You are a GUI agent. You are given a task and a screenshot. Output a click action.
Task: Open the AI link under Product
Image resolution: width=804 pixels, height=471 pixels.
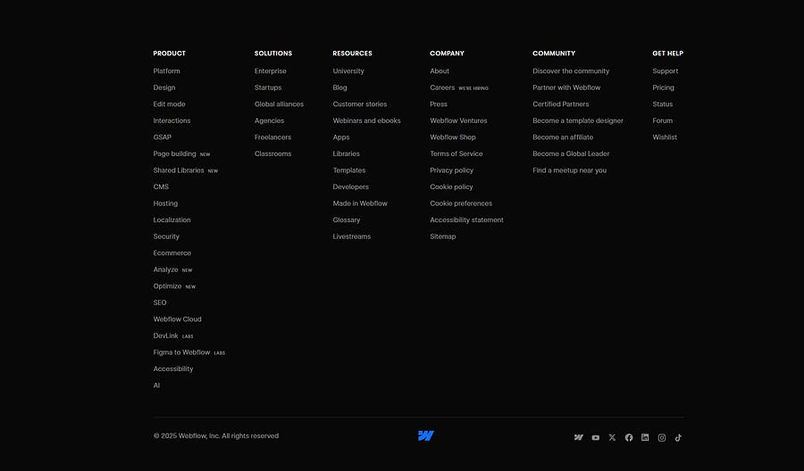[x=156, y=385]
